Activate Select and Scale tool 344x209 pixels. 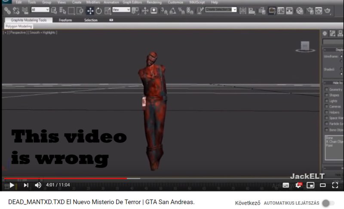[107, 11]
